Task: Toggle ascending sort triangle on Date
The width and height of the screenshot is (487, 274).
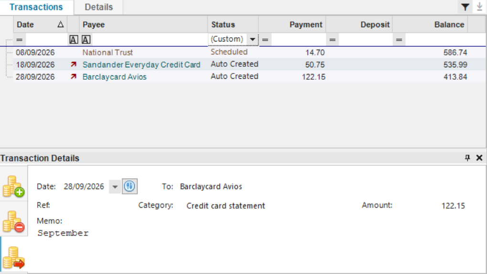Action: (x=61, y=24)
